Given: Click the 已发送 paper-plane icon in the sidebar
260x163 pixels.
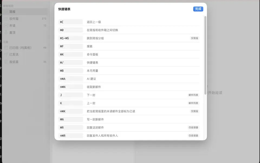Looking at the screenshot, I should point(6,54).
